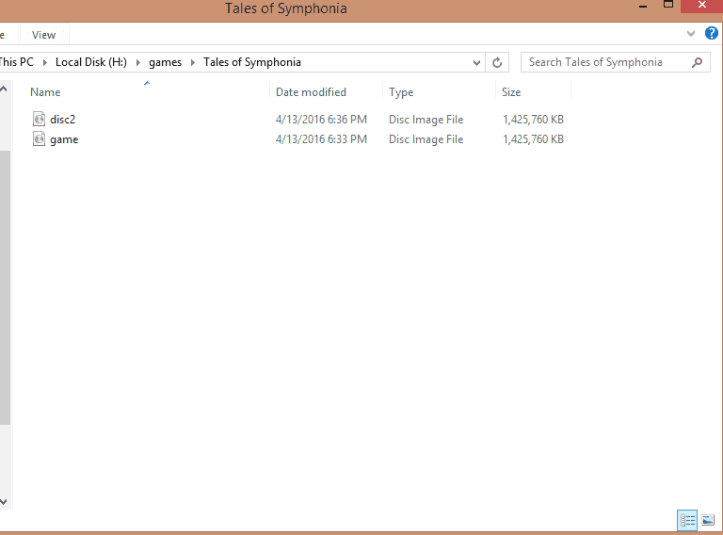
Task: Go to the games breadcrumb folder
Action: point(165,62)
